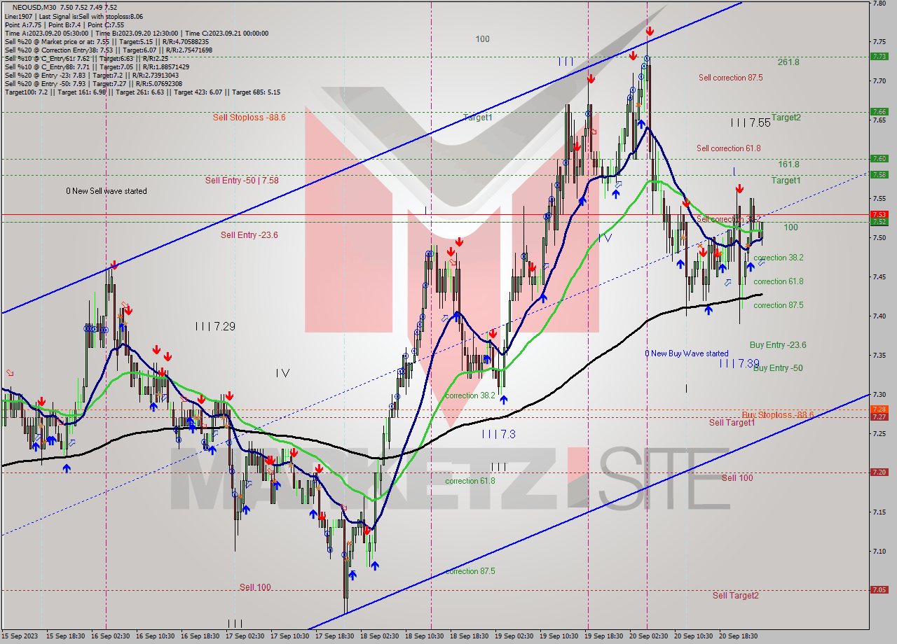Viewport: 897px width, 644px height.
Task: Click the 'I I I 7.39' wave label
Action: (739, 364)
